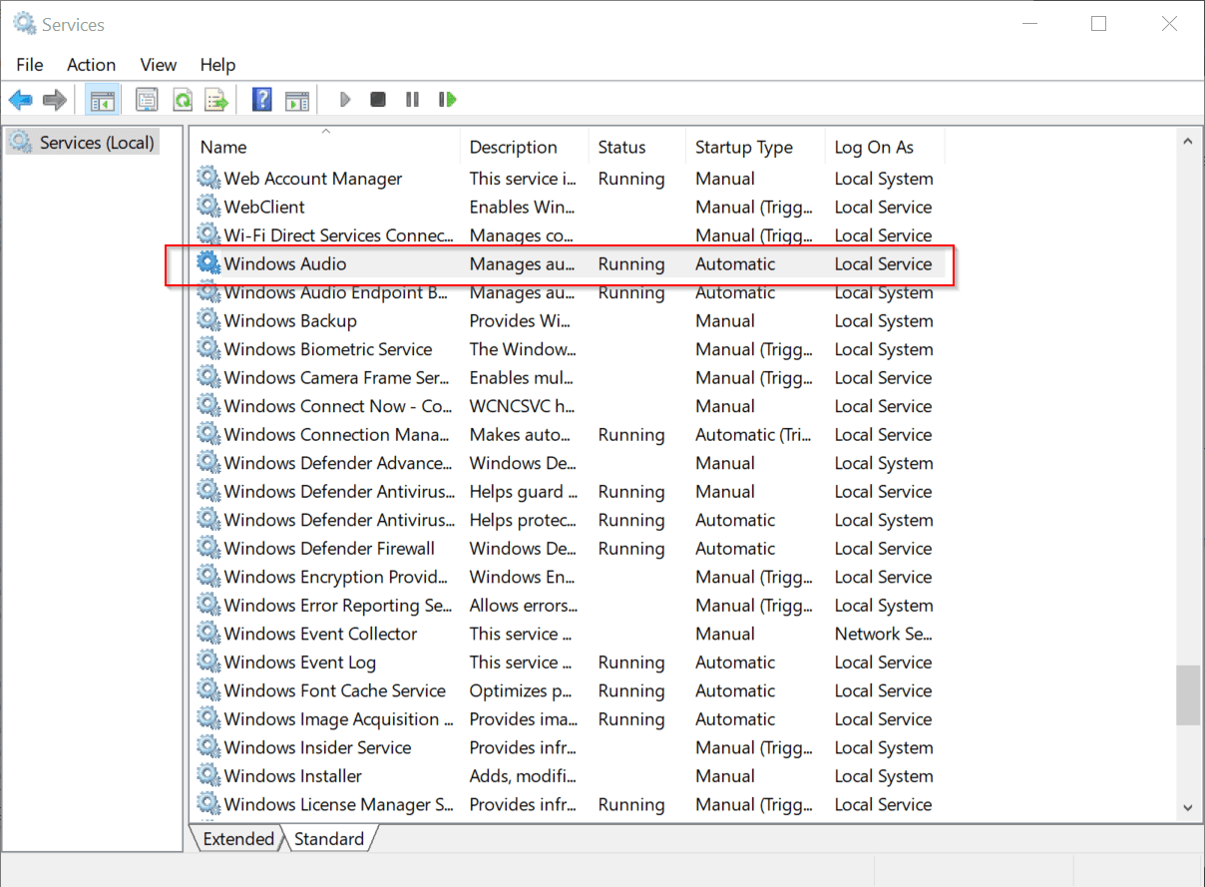The height and width of the screenshot is (887, 1205).
Task: Pause the service using the Pause button
Action: [412, 100]
